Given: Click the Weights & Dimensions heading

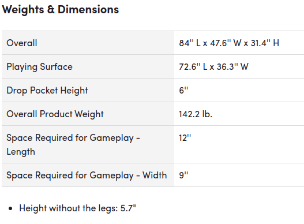Looking at the screenshot, I should (61, 9).
